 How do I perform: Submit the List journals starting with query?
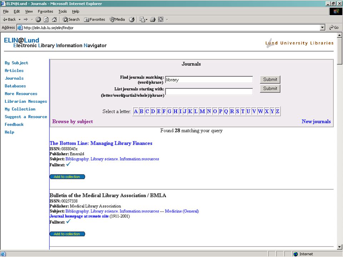point(270,89)
